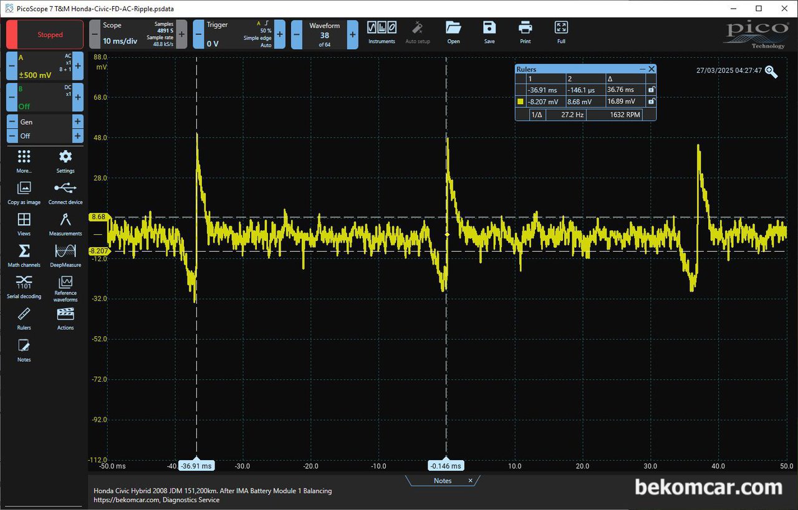Click Copy as image
This screenshot has height=510, width=798.
pyautogui.click(x=24, y=192)
